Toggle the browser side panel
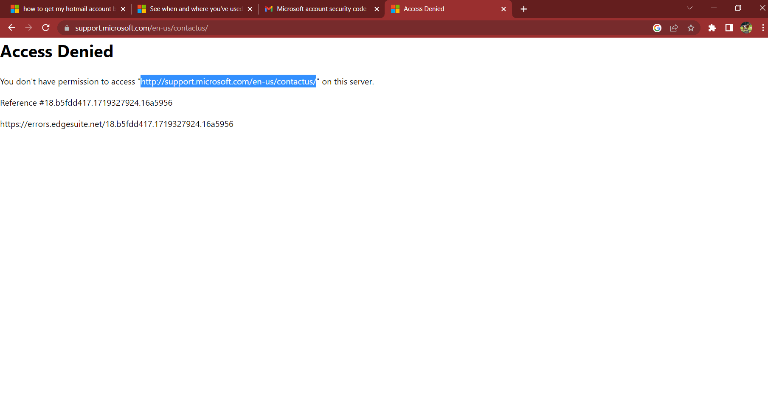The height and width of the screenshot is (393, 768). pos(729,28)
